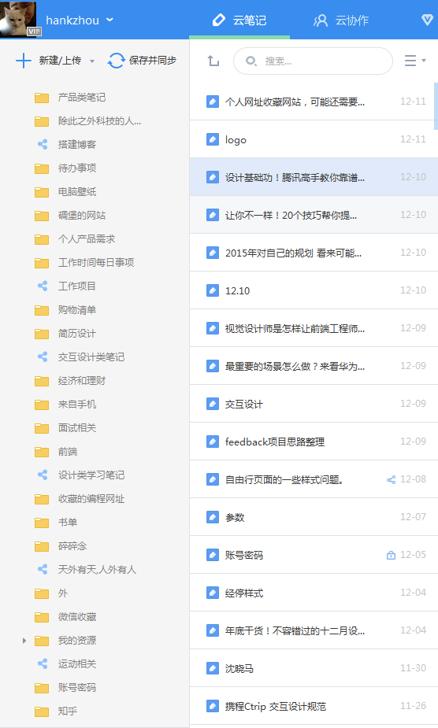This screenshot has width=438, height=728.
Task: Expand the 我的资源 folder tree arrow
Action: 24,641
